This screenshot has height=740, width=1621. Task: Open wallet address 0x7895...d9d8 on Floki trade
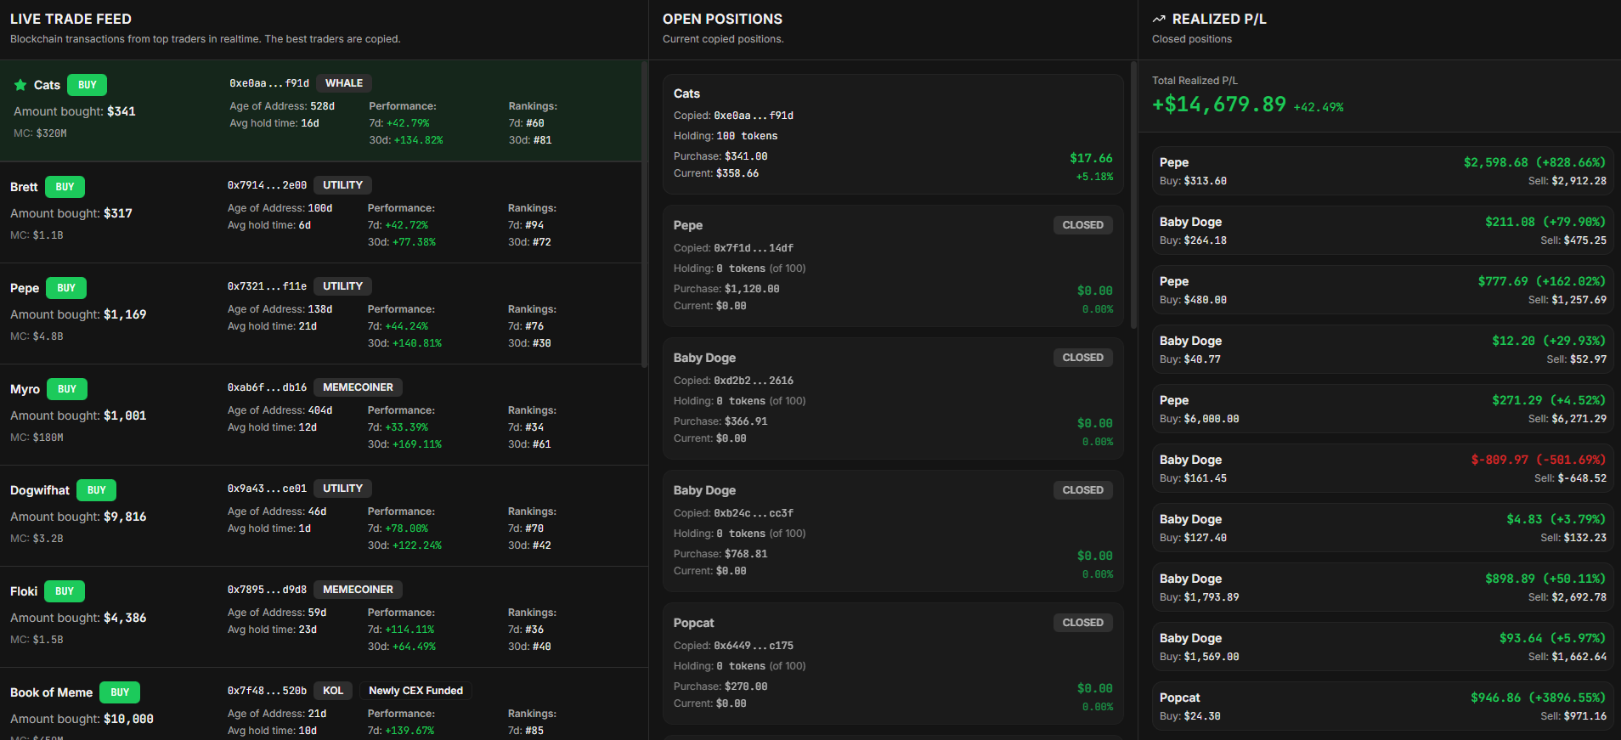tap(267, 590)
